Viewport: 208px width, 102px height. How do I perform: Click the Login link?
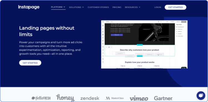click(158, 7)
